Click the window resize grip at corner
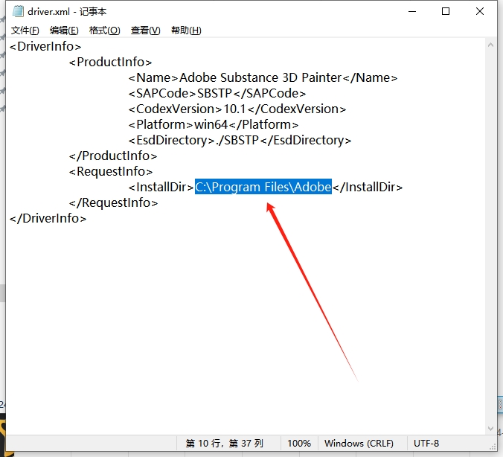Image resolution: width=503 pixels, height=457 pixels. [x=493, y=447]
